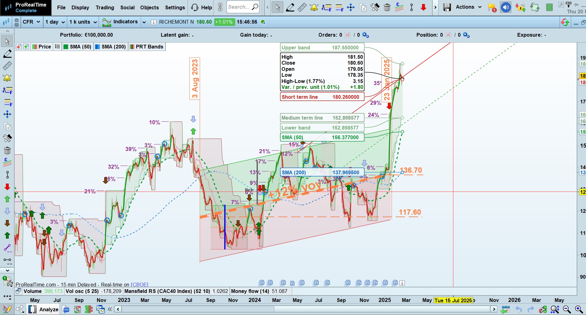Choose the Fibonacci retracement tool in the top toolbar
Viewport: 586px width, 315px height.
[x=326, y=7]
